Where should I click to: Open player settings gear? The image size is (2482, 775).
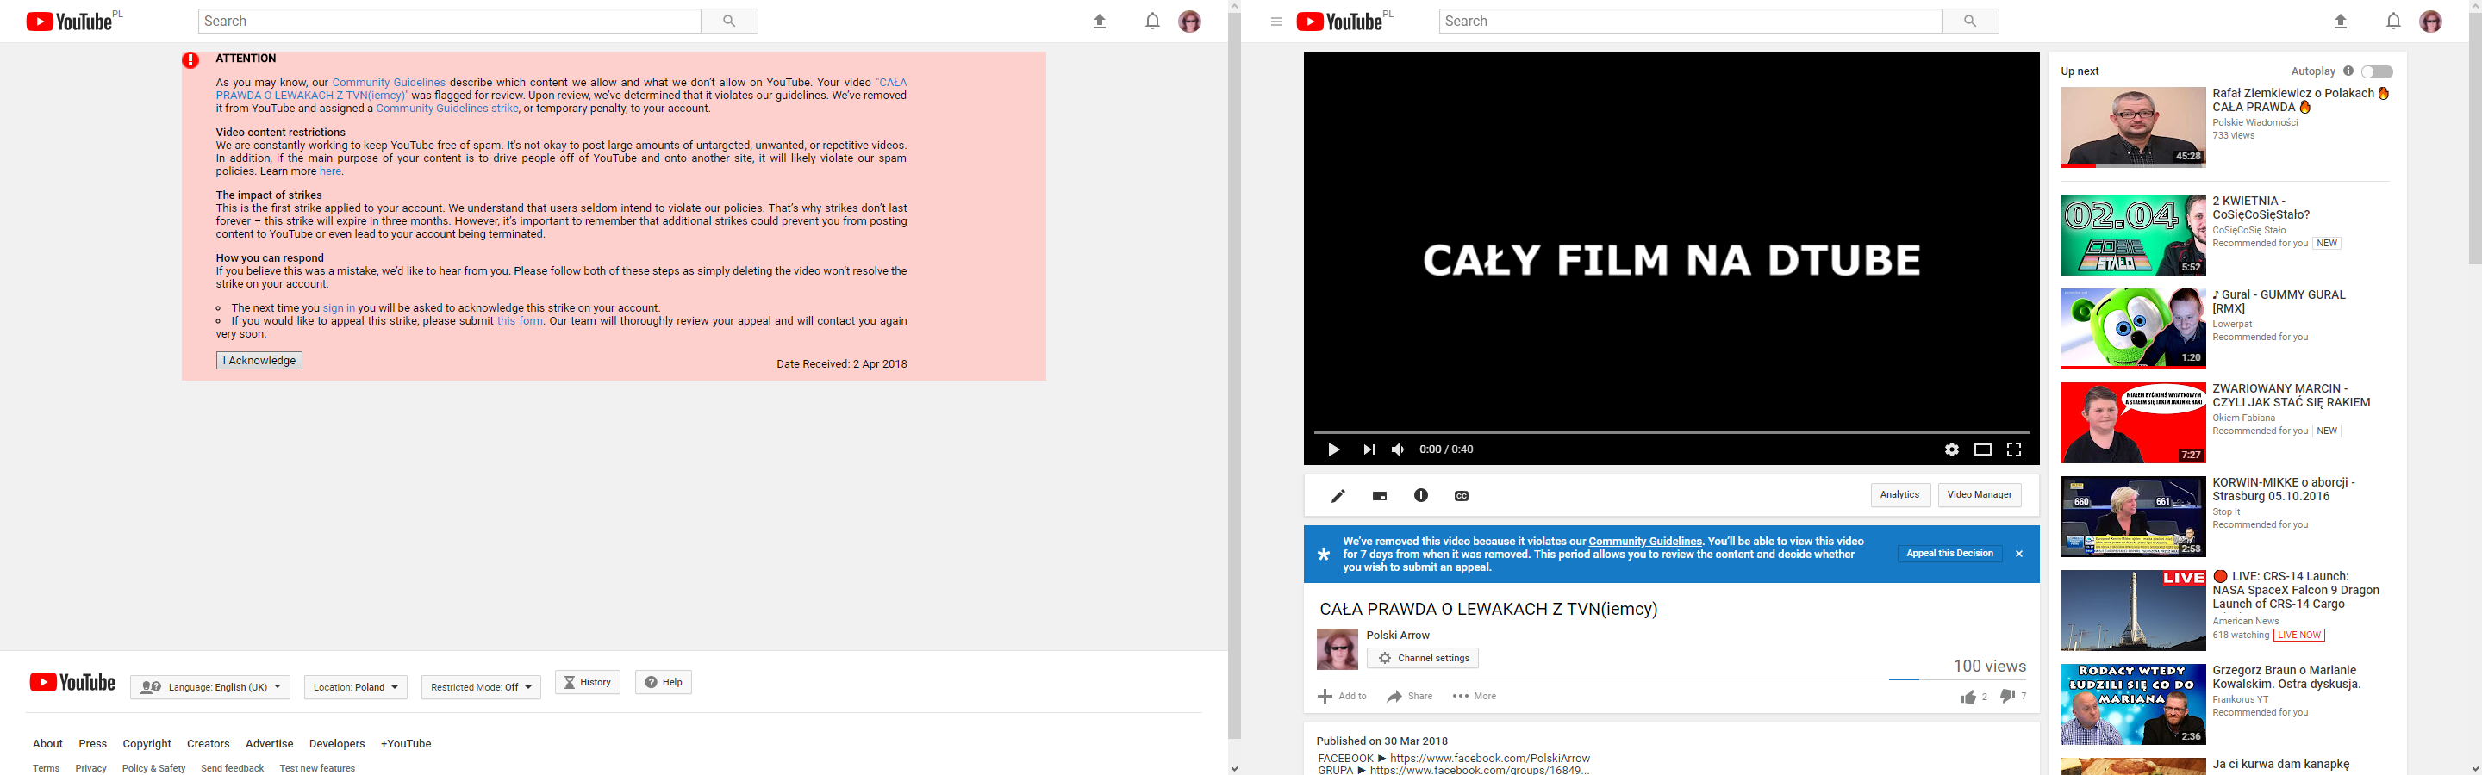1952,449
